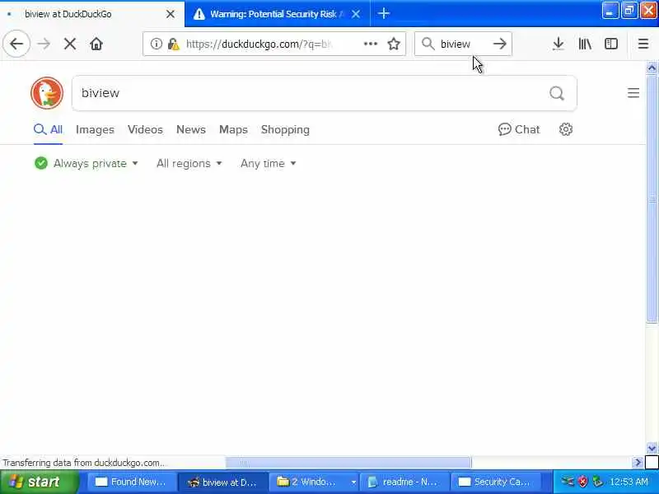Select the News results tab
Viewport: 659px width, 494px height.
pos(191,129)
